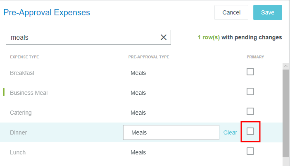Click the Catering expense type row
This screenshot has height=166, width=290.
click(x=21, y=113)
